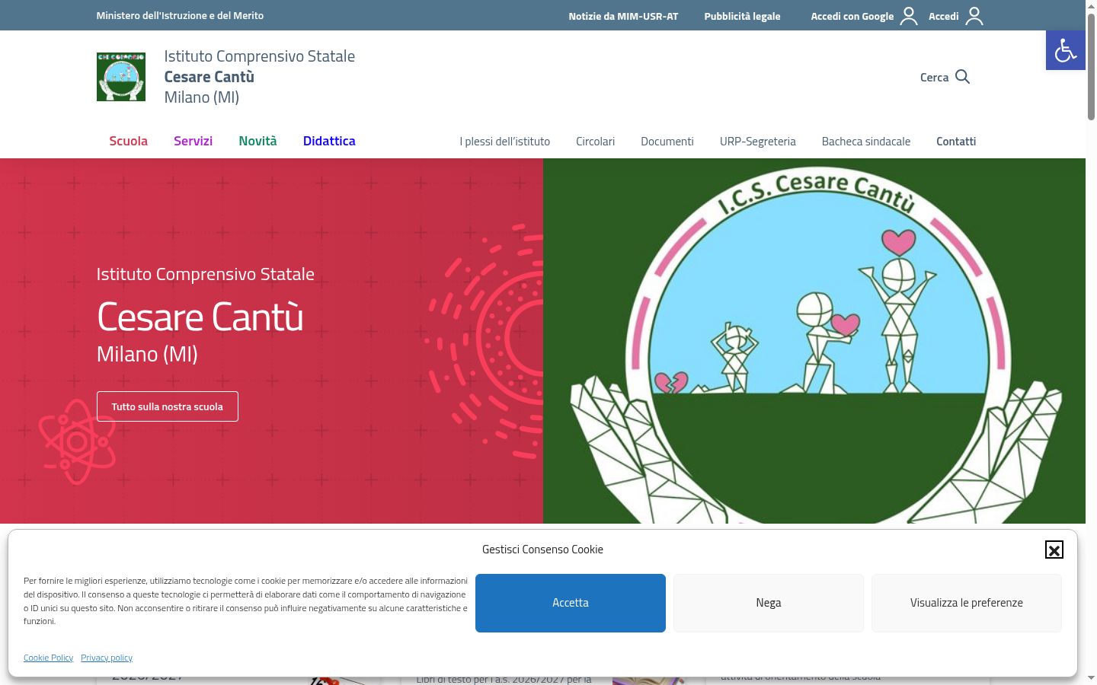This screenshot has height=685, width=1097.
Task: Click the Tutto sulla nostra scuola button
Action: pos(168,406)
